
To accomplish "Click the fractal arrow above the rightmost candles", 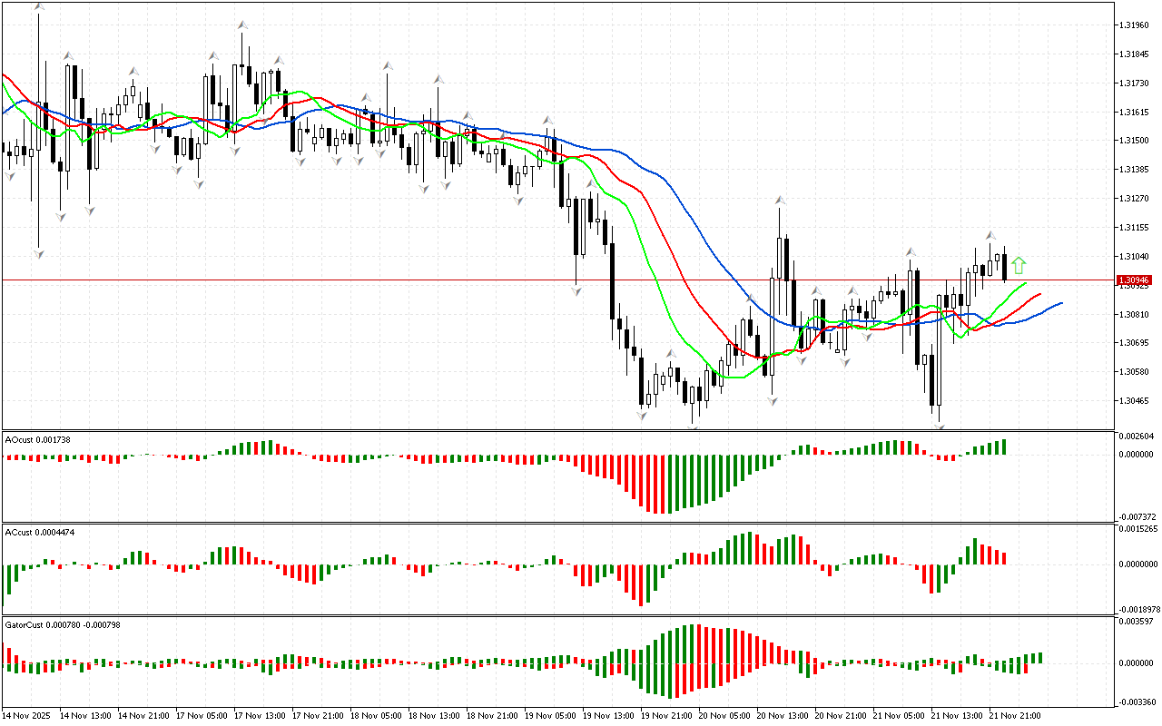I will pos(990,235).
